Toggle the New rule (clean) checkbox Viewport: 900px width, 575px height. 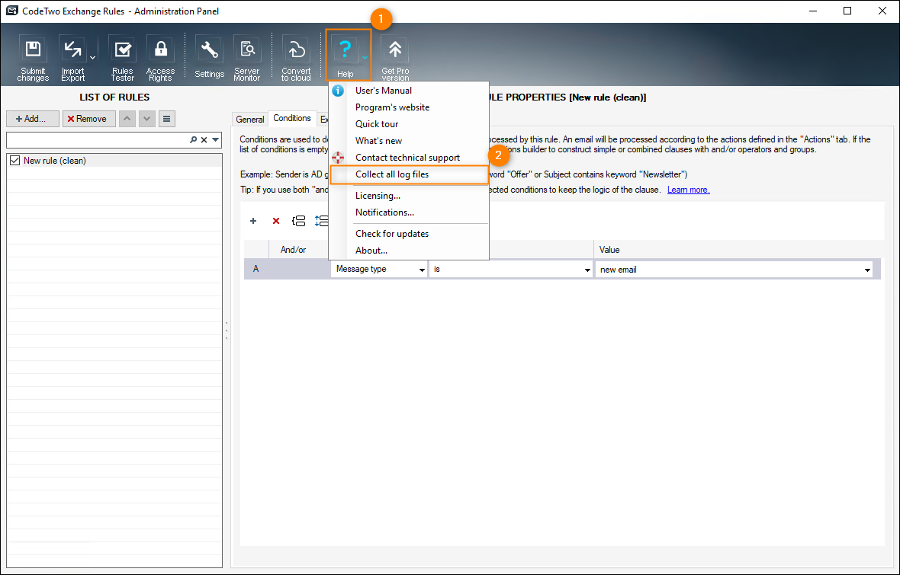(15, 161)
